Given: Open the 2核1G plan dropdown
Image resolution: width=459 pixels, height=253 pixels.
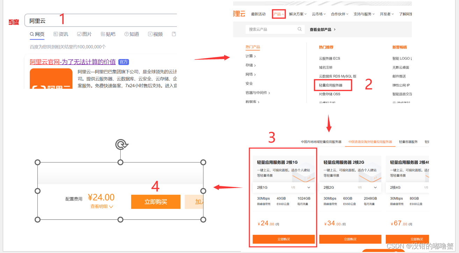Looking at the screenshot, I should pyautogui.click(x=284, y=188).
